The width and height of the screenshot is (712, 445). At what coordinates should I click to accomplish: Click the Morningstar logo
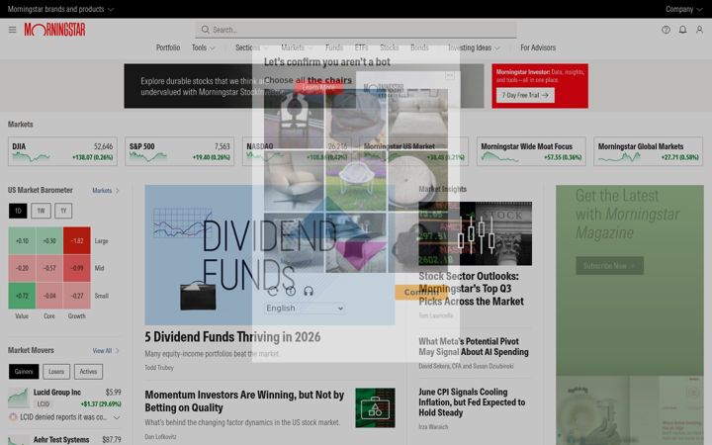[55, 30]
